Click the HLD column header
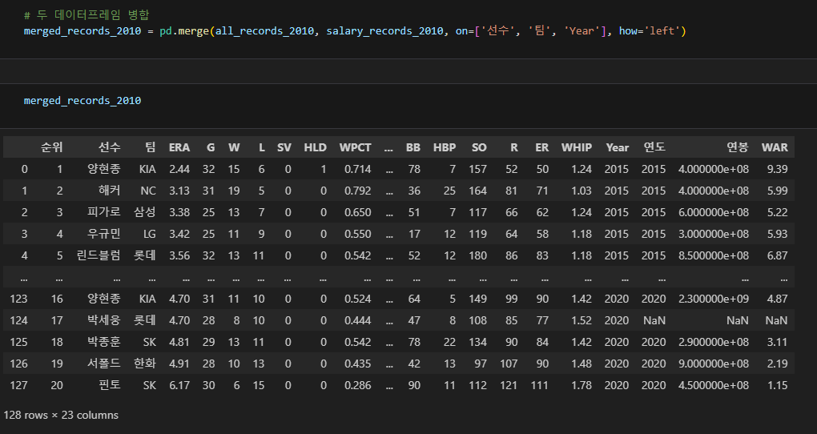The image size is (817, 434). 316,147
